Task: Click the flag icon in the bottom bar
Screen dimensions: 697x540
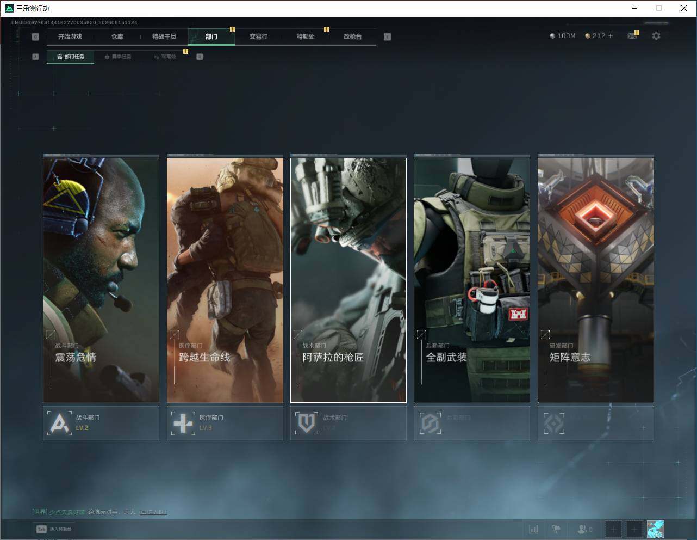Action: pos(556,529)
